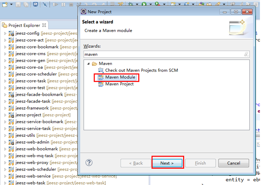
Task: Select the Maven Module wizard
Action: point(120,77)
